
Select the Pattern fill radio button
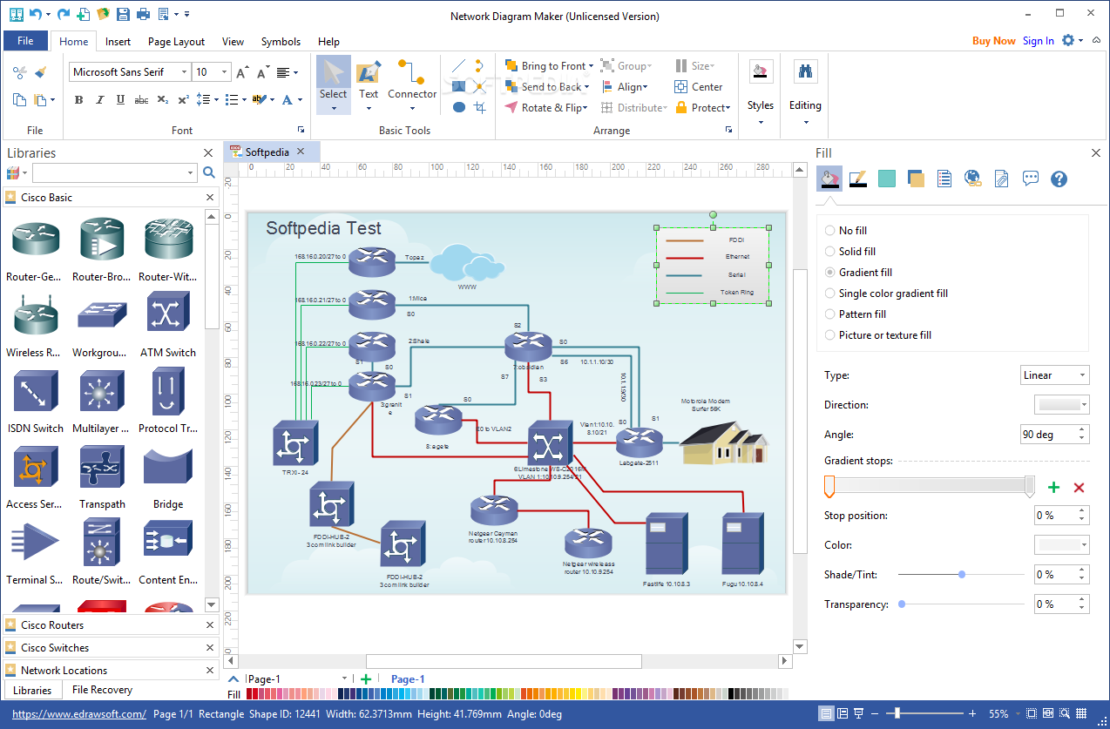[x=829, y=314]
